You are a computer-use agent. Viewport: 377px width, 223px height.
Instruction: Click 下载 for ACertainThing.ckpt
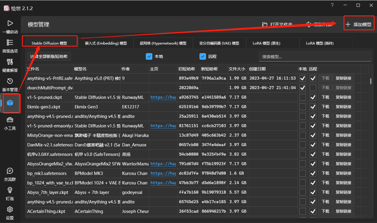[325, 211]
